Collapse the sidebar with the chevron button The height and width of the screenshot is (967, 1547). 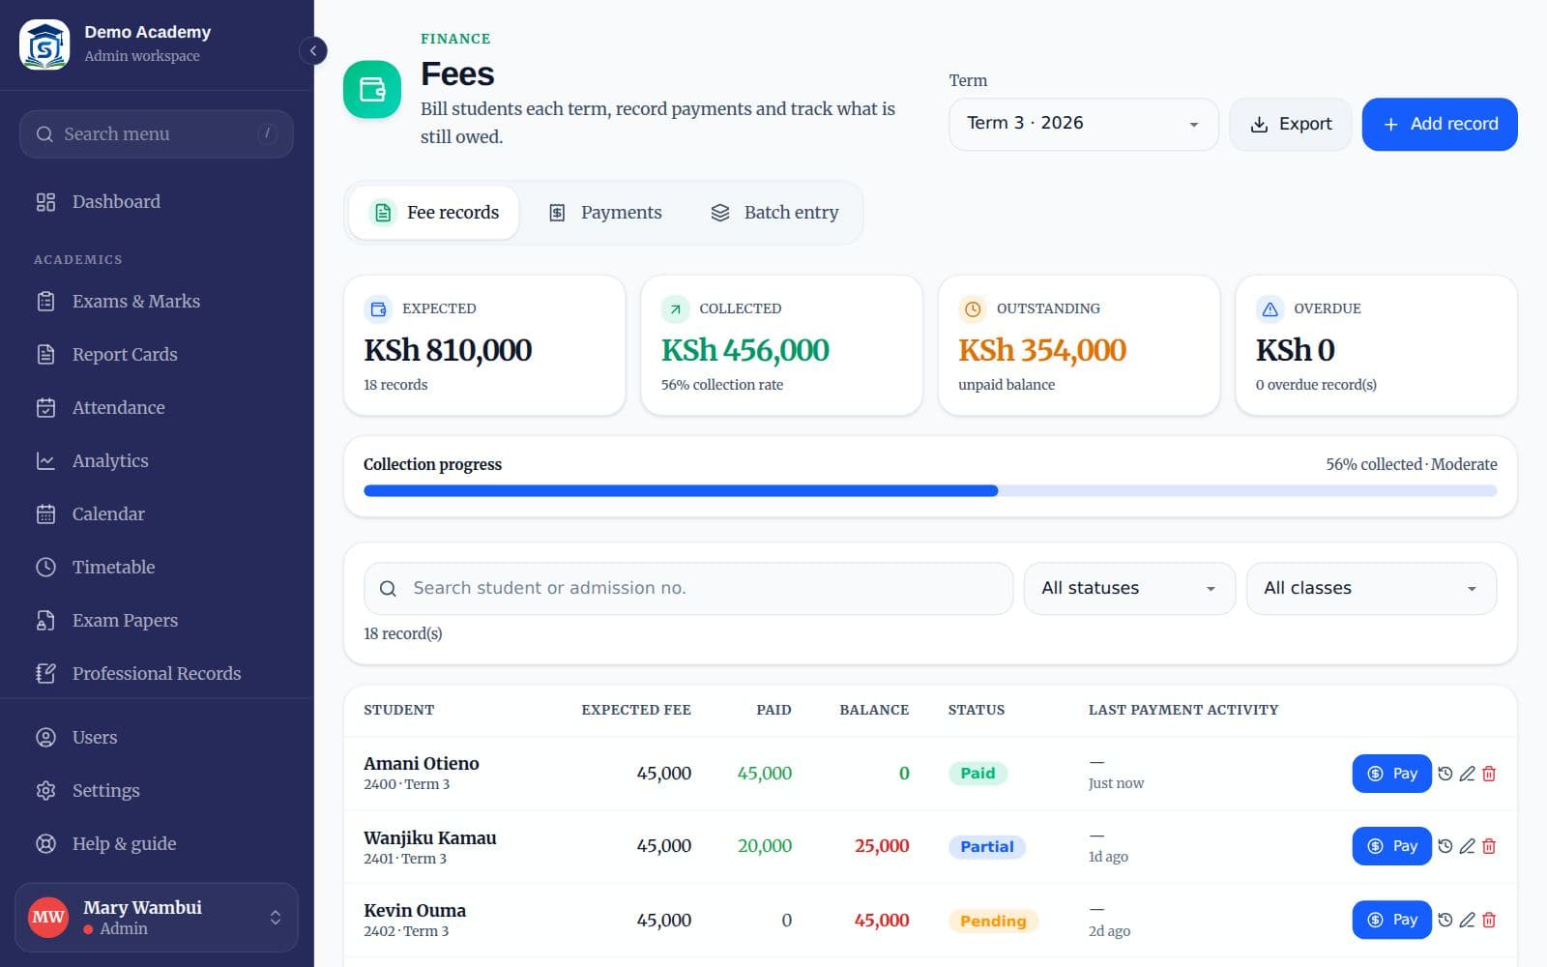coord(312,50)
